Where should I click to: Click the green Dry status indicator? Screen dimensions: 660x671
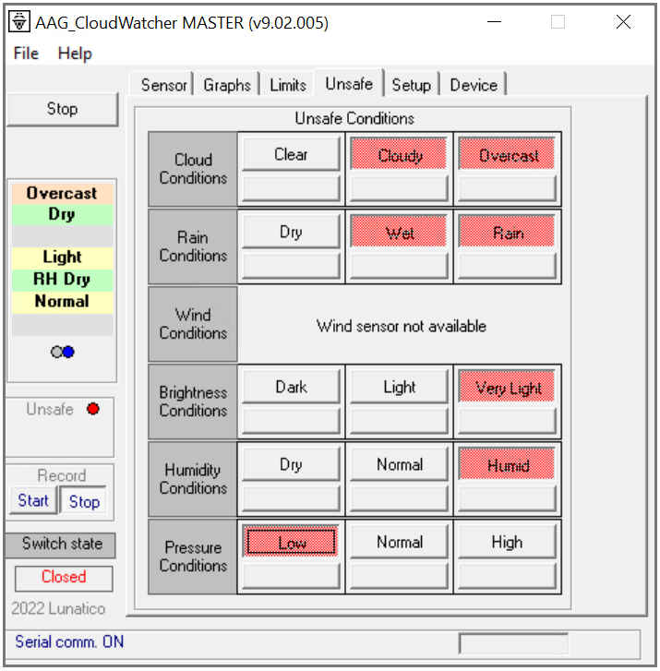click(x=63, y=214)
